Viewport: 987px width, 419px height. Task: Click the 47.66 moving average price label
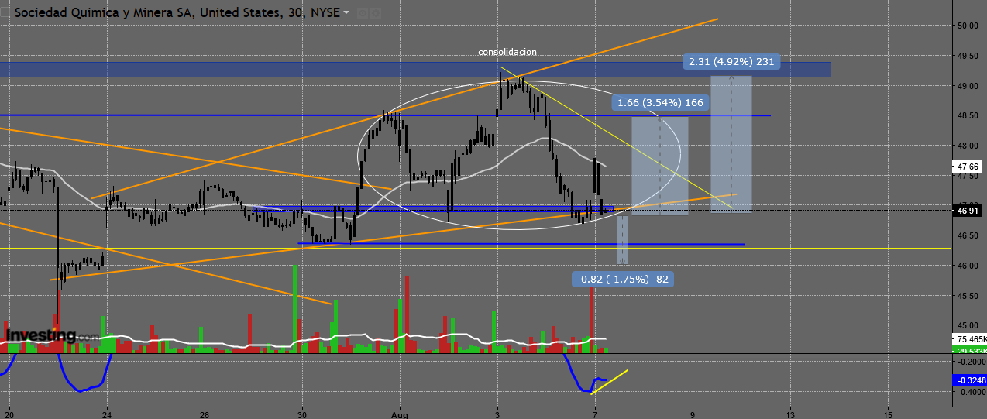click(968, 167)
